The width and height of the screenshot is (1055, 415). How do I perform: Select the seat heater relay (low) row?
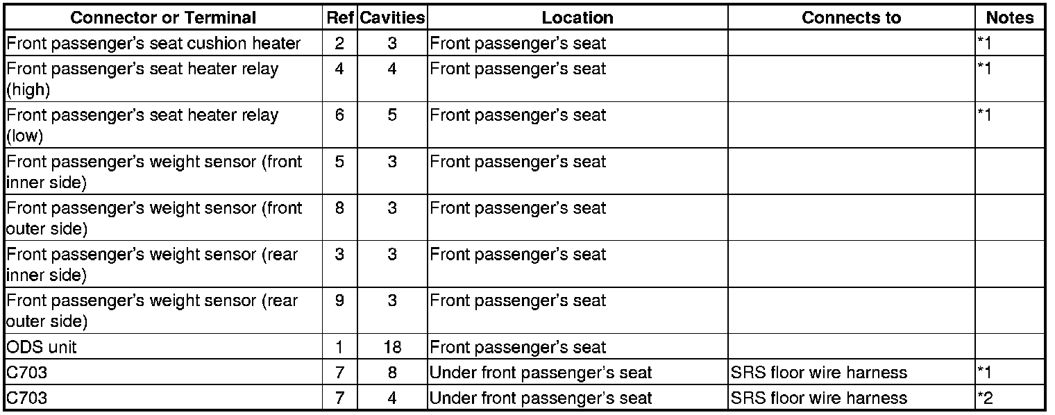pos(525,124)
